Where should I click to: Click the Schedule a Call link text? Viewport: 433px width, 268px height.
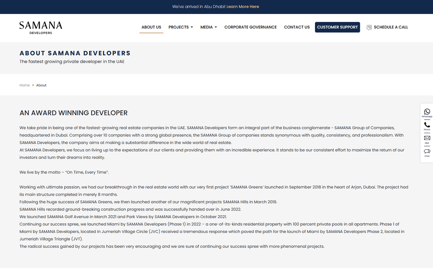coord(391,27)
